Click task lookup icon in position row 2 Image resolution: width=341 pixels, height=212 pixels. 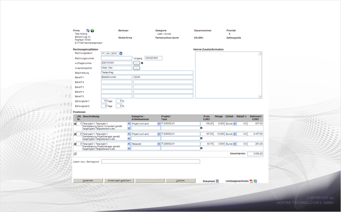201,138
